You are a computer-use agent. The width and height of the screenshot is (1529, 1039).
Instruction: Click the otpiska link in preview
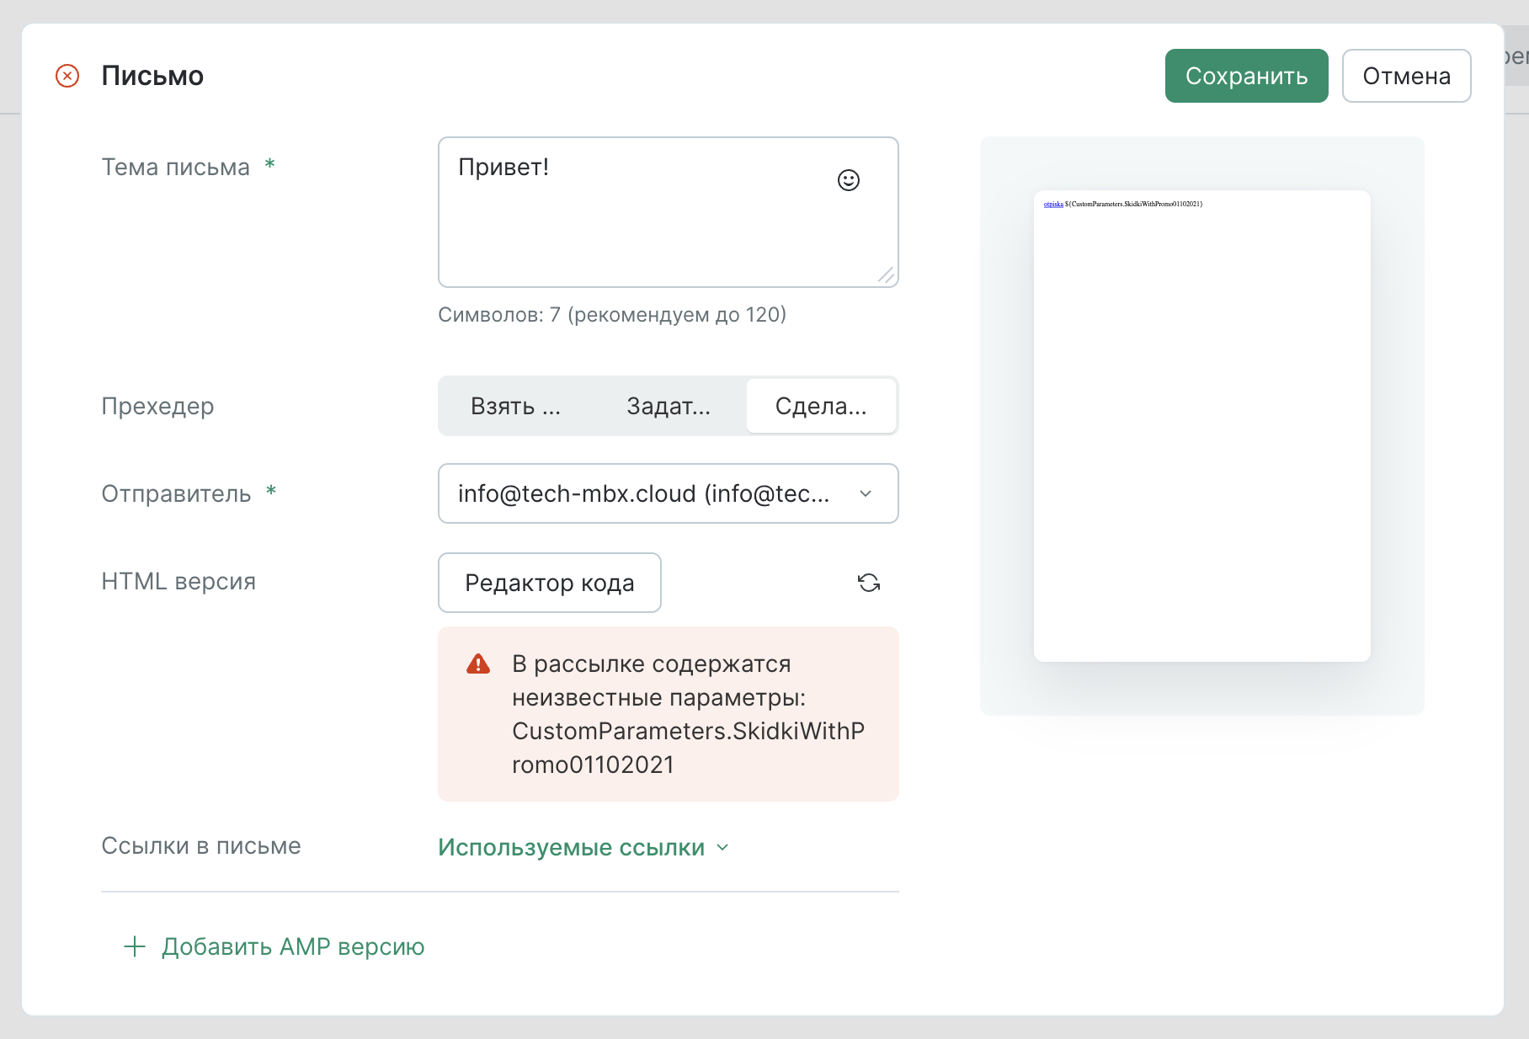pyautogui.click(x=1053, y=204)
